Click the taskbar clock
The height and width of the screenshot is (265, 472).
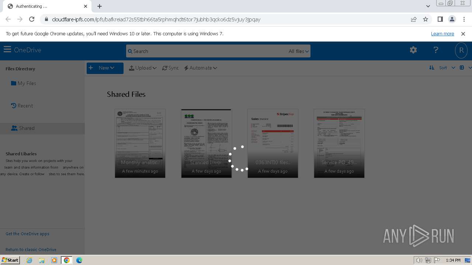[x=453, y=260]
